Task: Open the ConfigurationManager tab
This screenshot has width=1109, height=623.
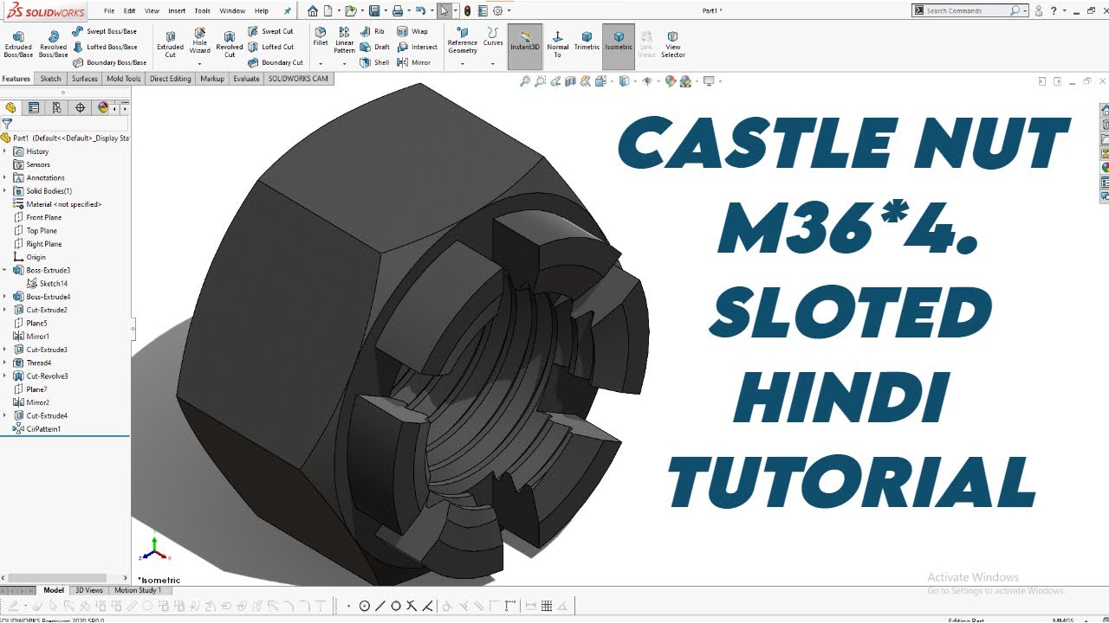Action: 56,107
